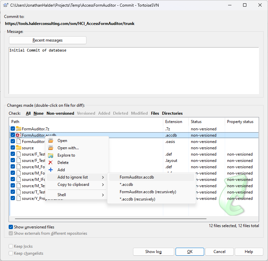Open Help for the commit dialog

point(249,252)
